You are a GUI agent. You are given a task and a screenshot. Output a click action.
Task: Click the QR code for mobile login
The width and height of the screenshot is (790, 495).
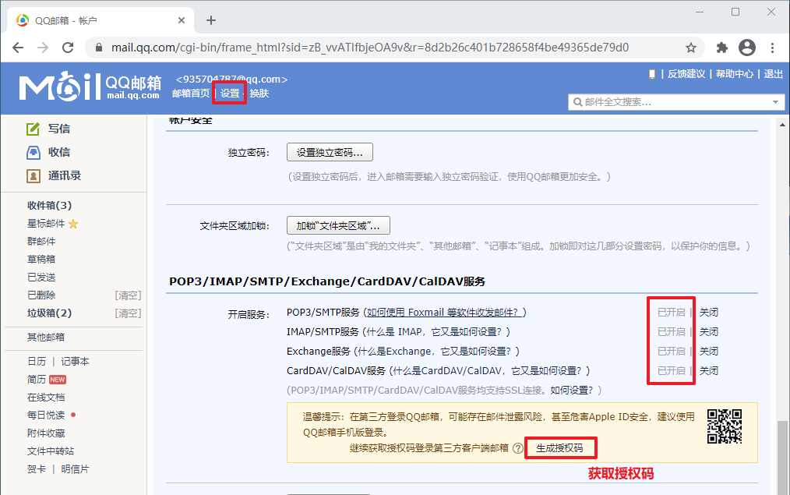[x=723, y=426]
